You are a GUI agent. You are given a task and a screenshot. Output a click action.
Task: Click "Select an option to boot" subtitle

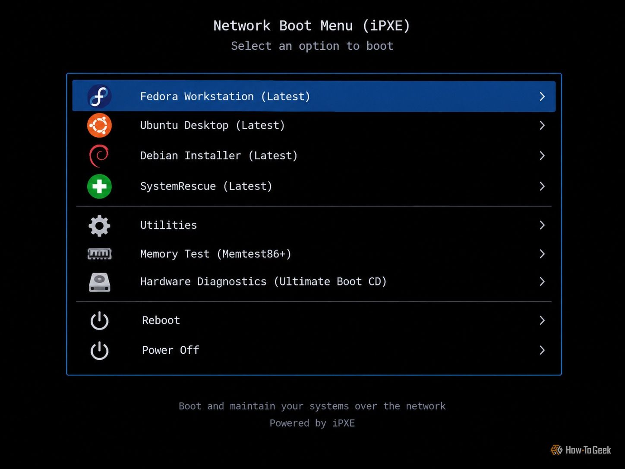312,46
